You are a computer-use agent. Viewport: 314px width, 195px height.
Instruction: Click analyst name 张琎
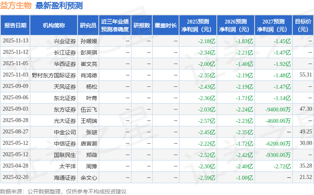(x=92, y=132)
